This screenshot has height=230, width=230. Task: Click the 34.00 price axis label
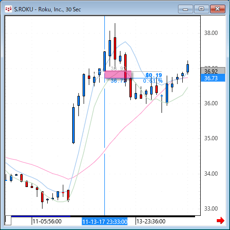click(x=211, y=174)
